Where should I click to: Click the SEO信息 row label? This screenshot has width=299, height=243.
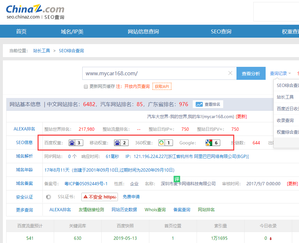click(24, 142)
